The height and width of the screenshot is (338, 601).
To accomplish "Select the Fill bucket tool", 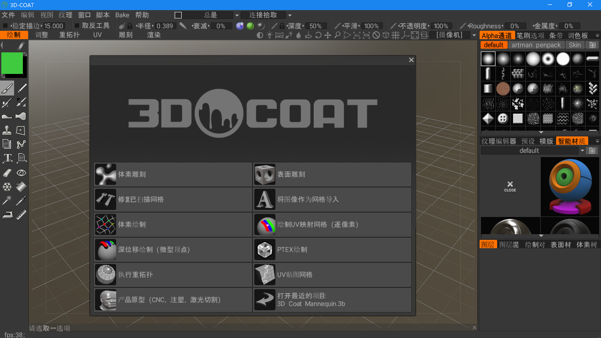I will 22,187.
